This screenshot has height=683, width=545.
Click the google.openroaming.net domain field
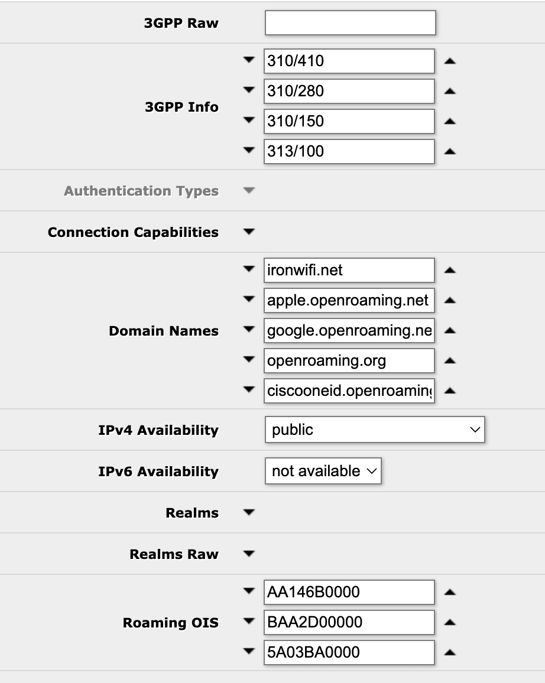click(x=349, y=331)
